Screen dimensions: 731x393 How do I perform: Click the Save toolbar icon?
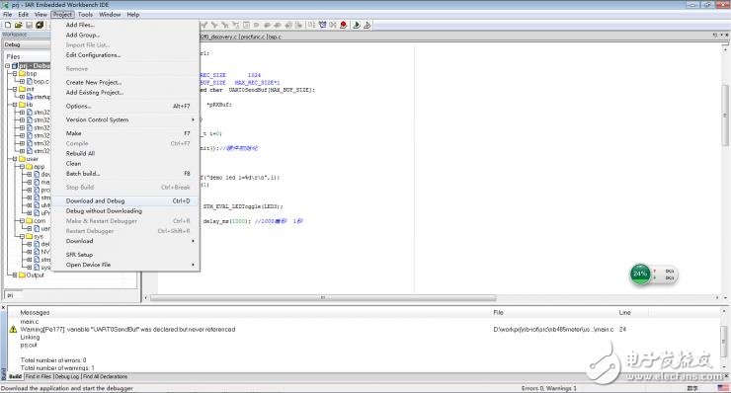coord(29,25)
